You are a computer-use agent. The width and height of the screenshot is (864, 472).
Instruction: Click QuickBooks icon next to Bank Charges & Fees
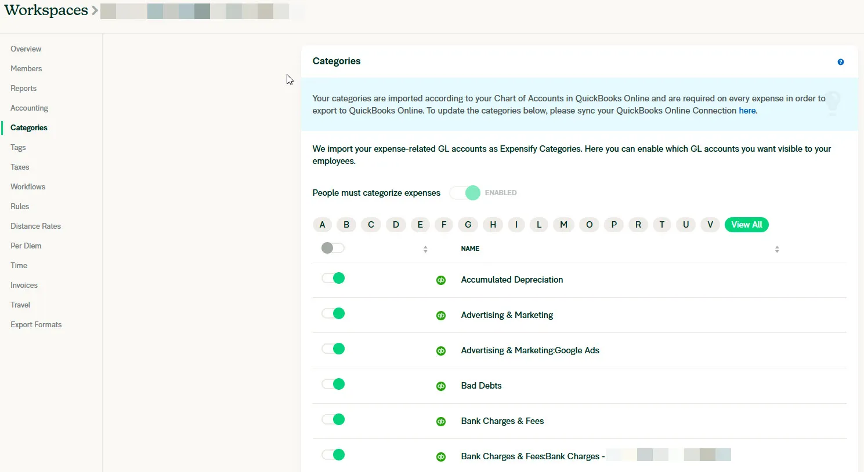(441, 422)
